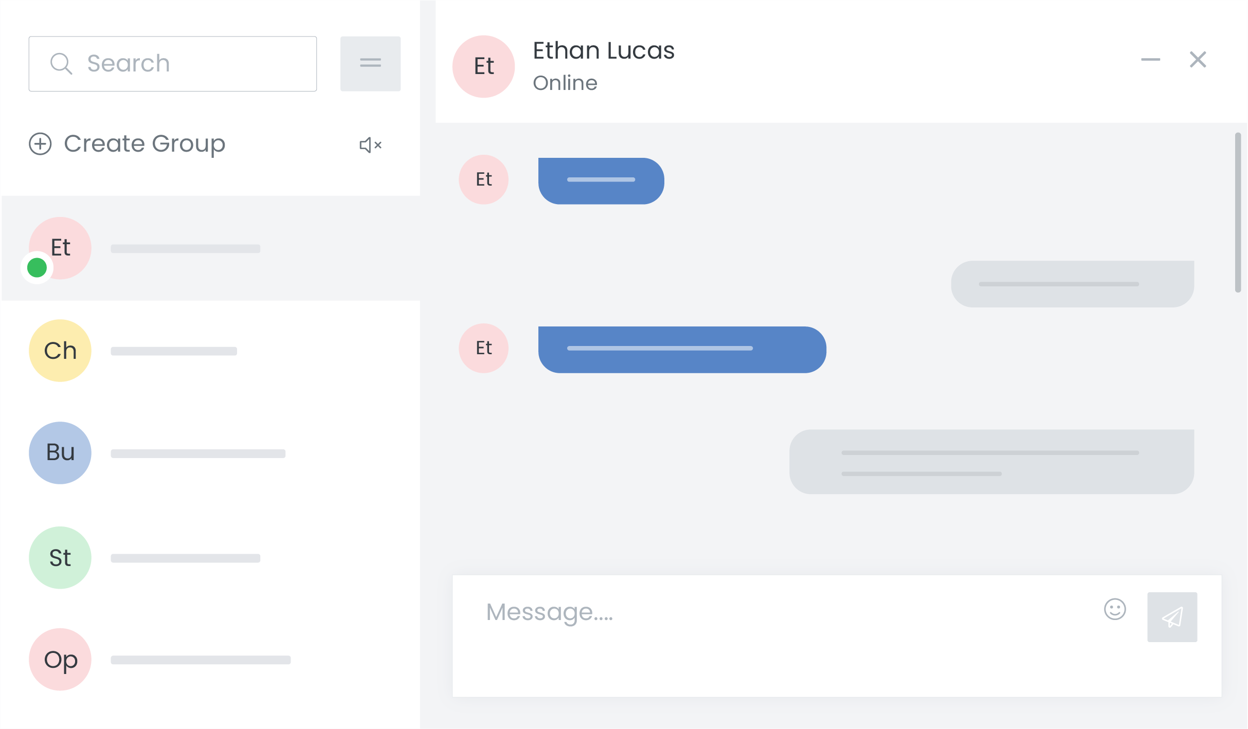Click the plus circle icon
1248x729 pixels.
click(x=40, y=144)
